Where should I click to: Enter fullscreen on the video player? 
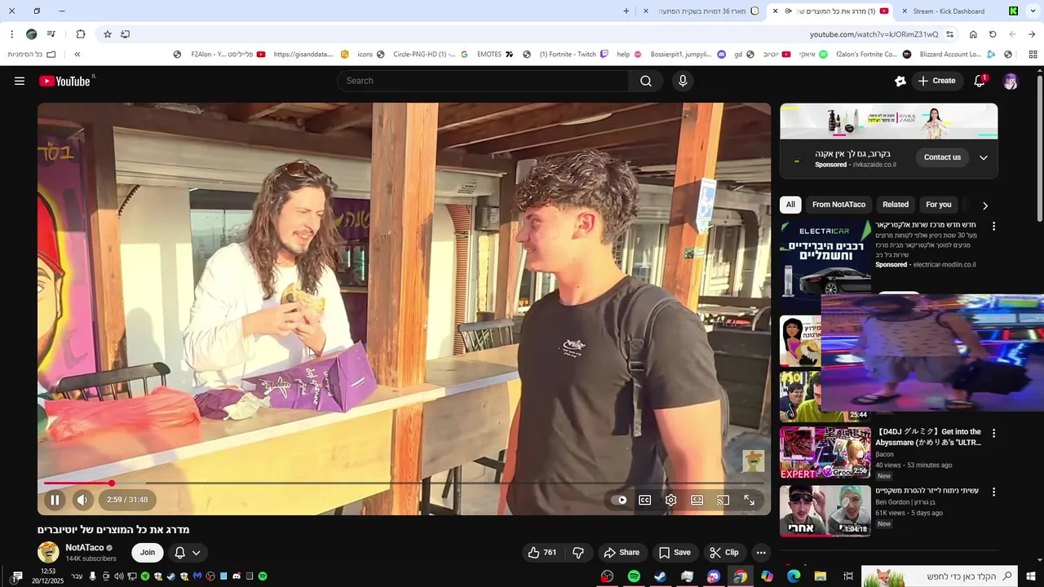tap(749, 500)
